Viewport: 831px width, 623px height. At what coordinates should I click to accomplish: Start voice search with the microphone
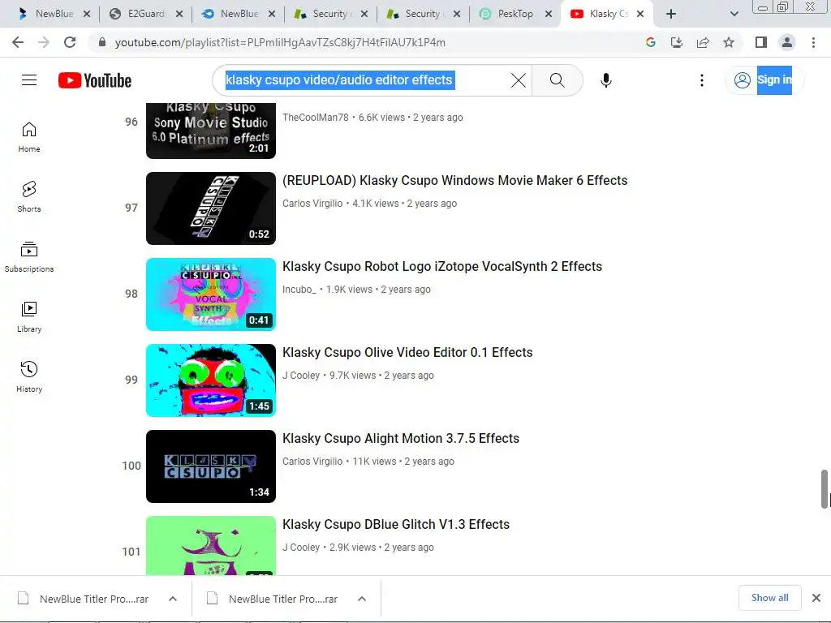(606, 80)
